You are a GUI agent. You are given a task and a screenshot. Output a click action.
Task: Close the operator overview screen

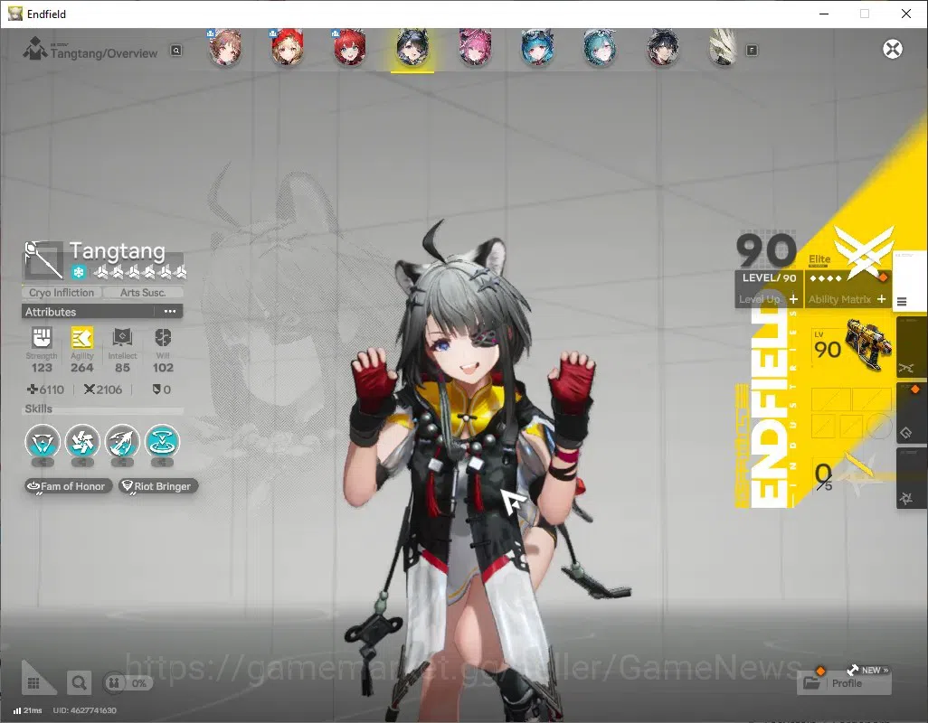pos(893,49)
